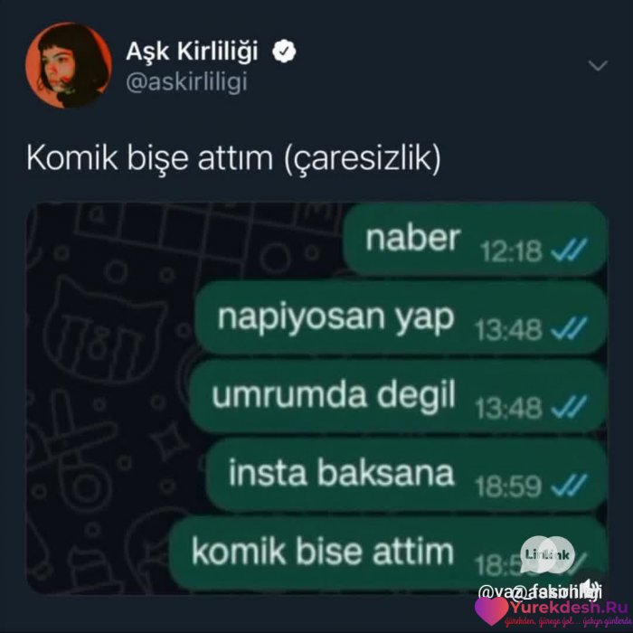Tap the umrumda degil message bubble
Viewport: 633px width, 633px height.
pyautogui.click(x=398, y=396)
